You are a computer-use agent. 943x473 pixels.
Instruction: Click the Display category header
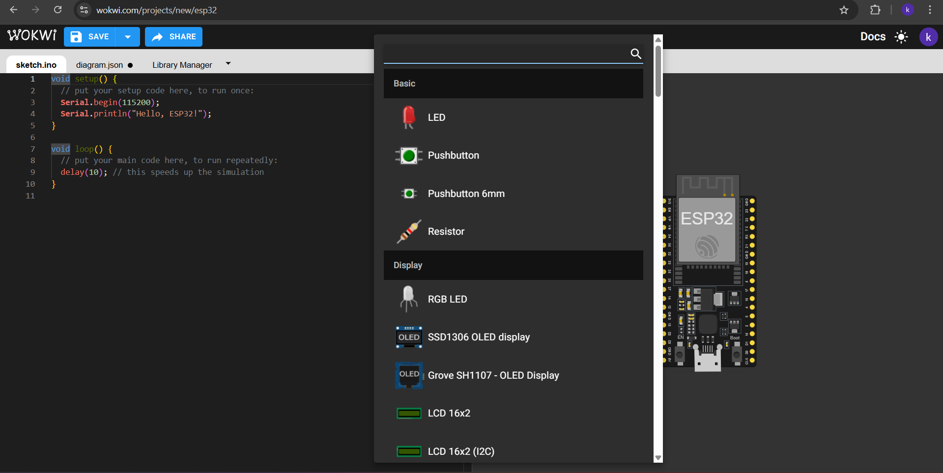pyautogui.click(x=513, y=265)
